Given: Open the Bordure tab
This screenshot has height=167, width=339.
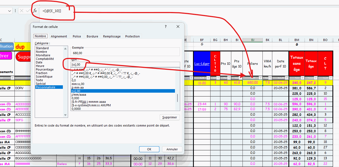Looking at the screenshot, I should [x=92, y=36].
